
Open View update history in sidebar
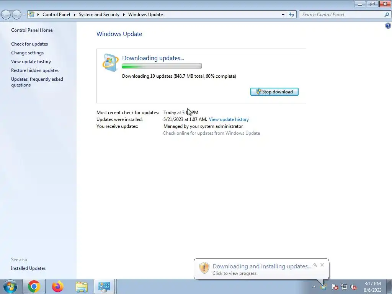tap(31, 62)
